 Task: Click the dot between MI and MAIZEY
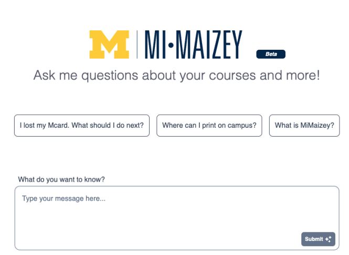tap(171, 46)
